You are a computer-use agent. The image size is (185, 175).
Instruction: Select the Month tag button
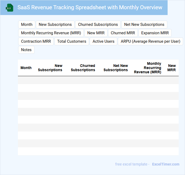point(27,25)
